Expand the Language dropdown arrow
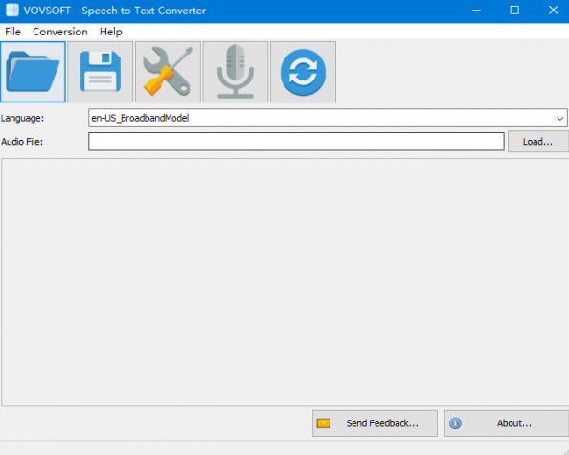Image resolution: width=569 pixels, height=455 pixels. [x=559, y=118]
